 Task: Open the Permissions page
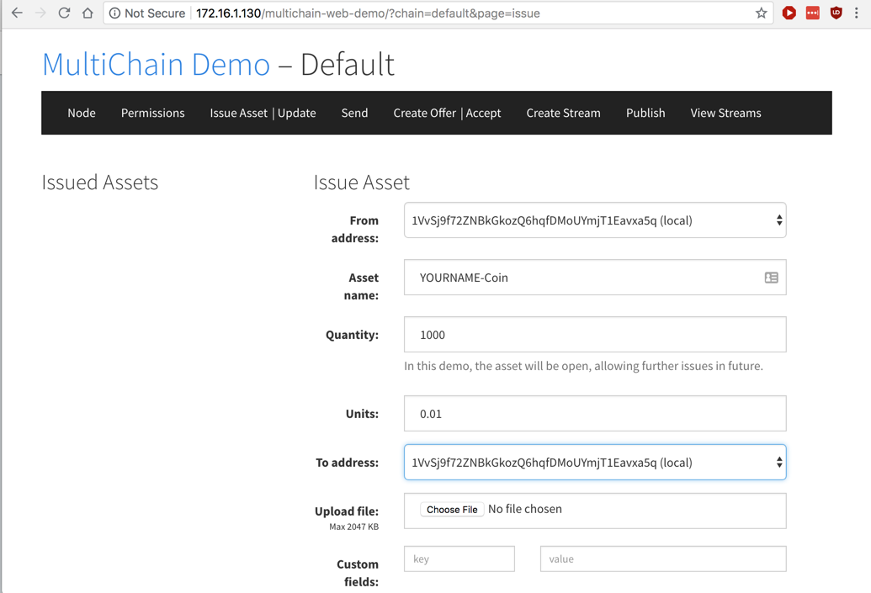[x=152, y=113]
